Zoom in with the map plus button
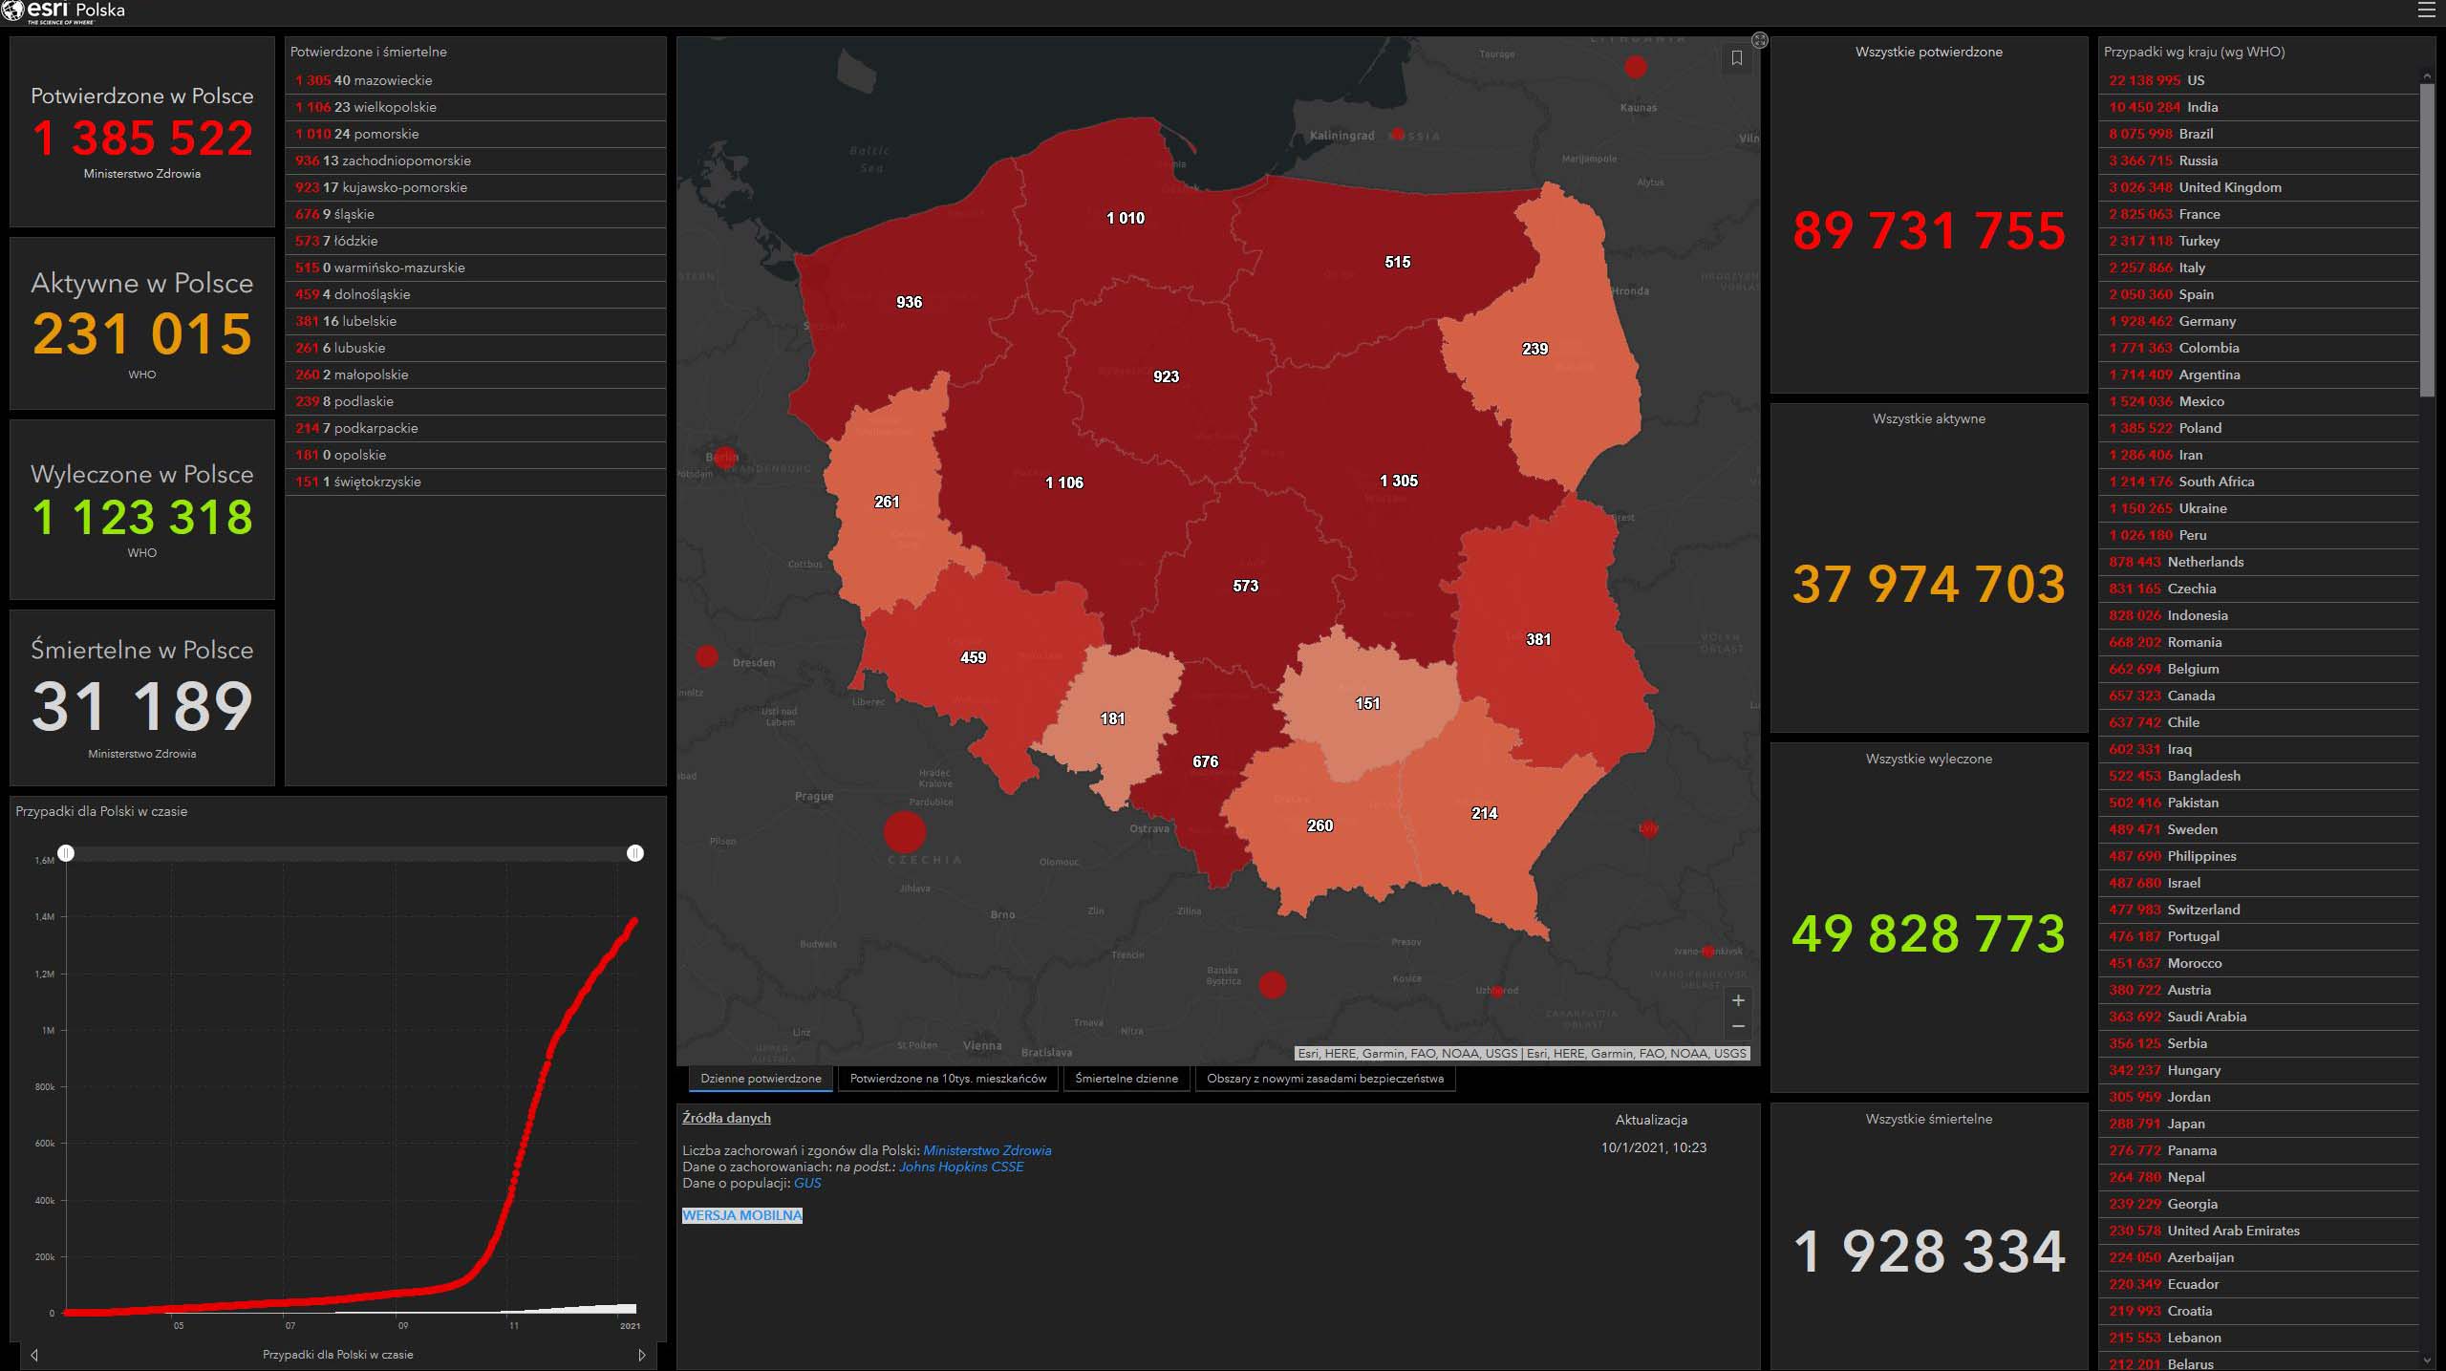The height and width of the screenshot is (1371, 2446). click(1738, 1000)
